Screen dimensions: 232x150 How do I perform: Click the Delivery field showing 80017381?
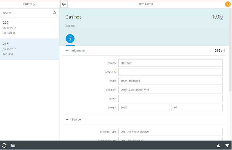[x=170, y=63]
